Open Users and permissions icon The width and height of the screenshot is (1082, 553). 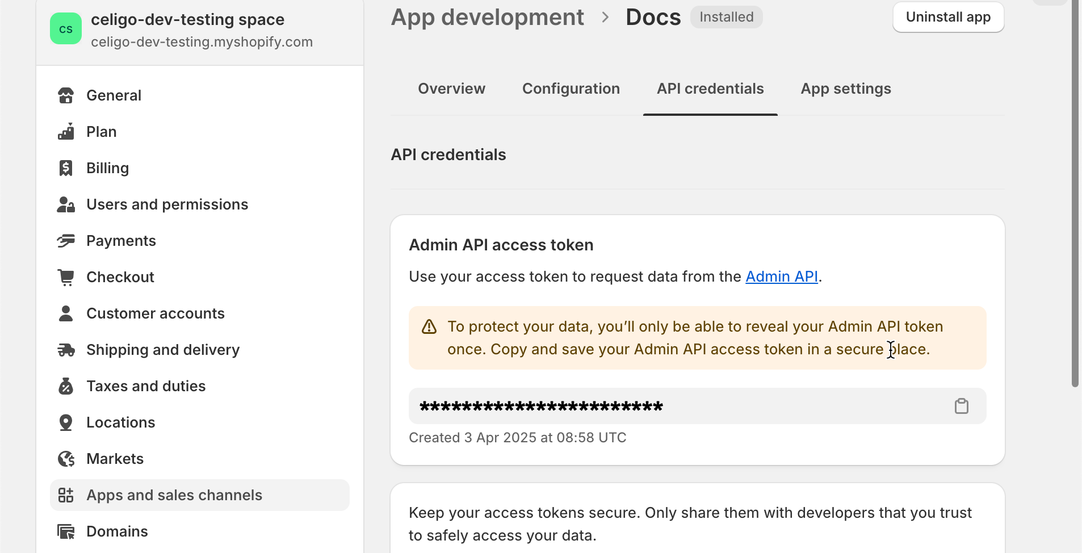(66, 204)
